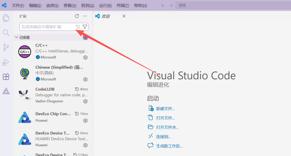Open the DevEco Chip Con... extension entry
The image size is (291, 156).
click(53, 117)
